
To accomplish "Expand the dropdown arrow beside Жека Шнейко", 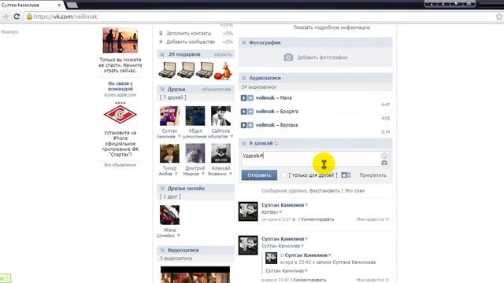I will click(x=179, y=236).
